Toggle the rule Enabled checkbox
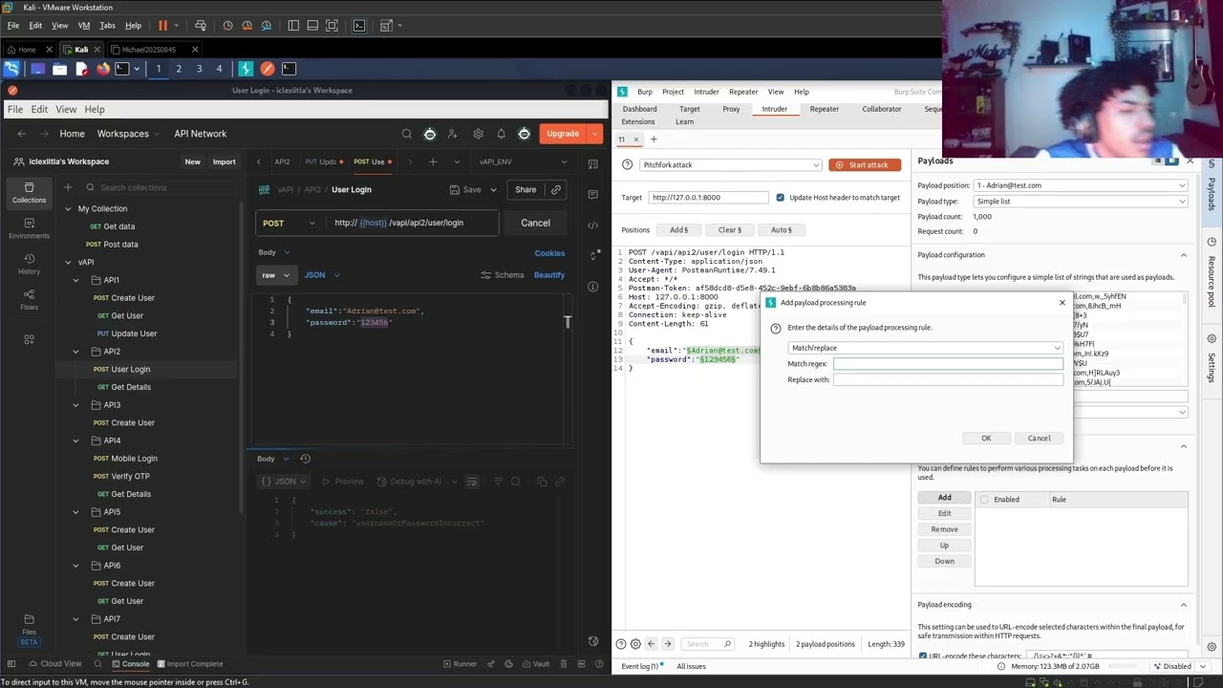Viewport: 1223px width, 688px height. point(984,499)
